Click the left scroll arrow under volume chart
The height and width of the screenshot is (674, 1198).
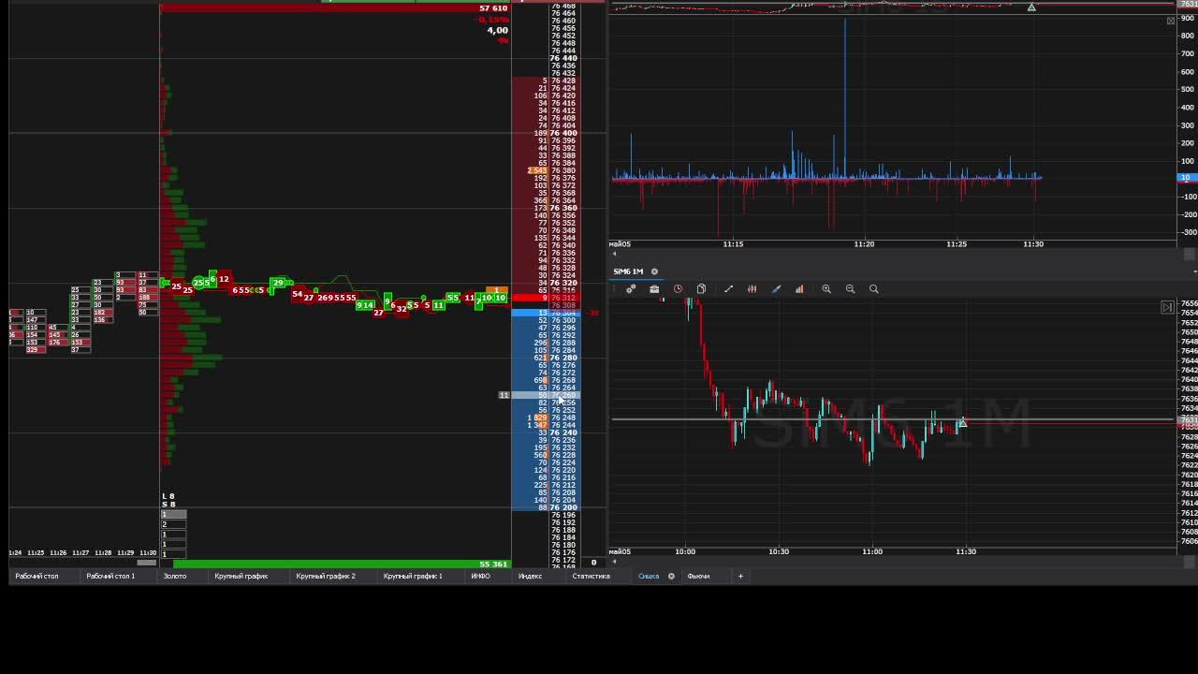pos(614,254)
